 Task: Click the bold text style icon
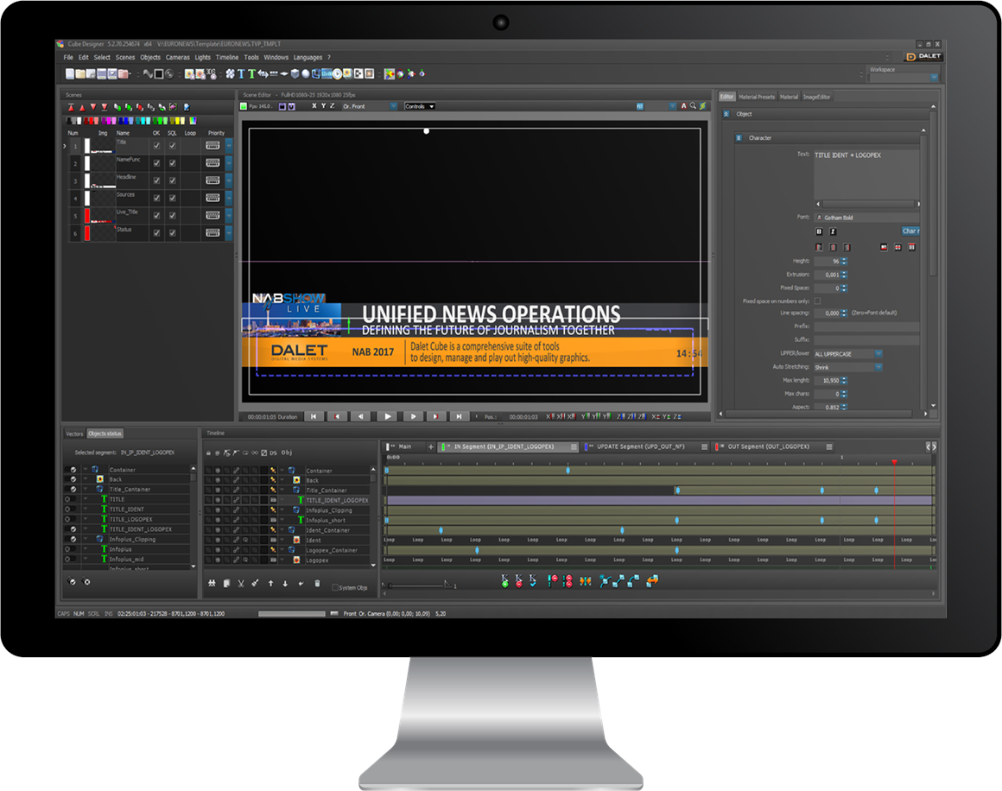[x=819, y=231]
